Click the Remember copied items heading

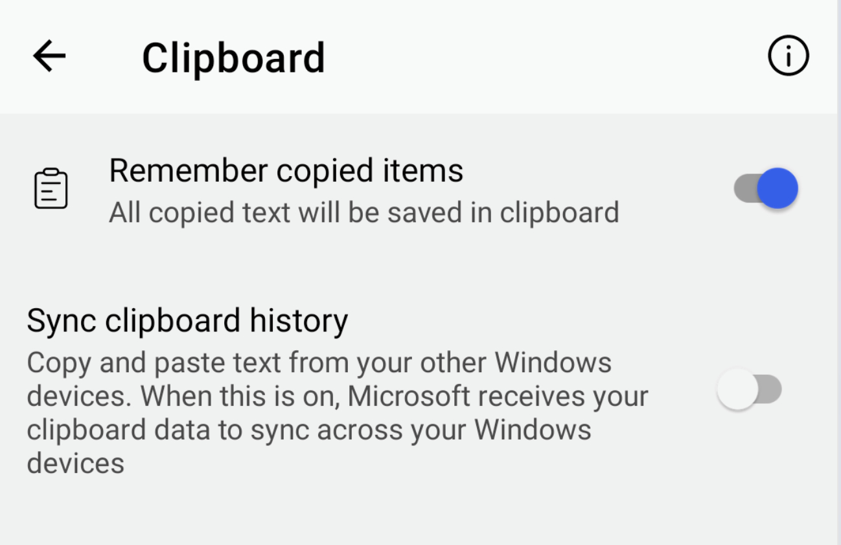coord(286,170)
